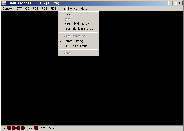This screenshot has height=131, width=184.
Task: Click the fourth FD drive indicator
Action: [23, 128]
